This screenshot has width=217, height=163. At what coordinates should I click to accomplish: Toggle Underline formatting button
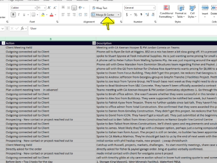[24, 14]
